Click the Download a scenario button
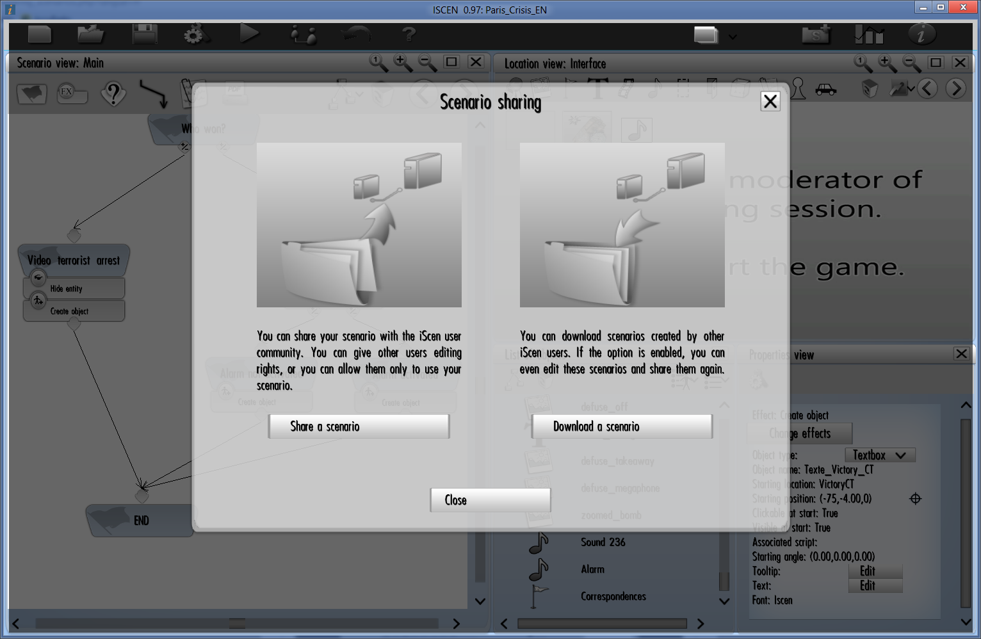This screenshot has height=639, width=981. [x=622, y=426]
